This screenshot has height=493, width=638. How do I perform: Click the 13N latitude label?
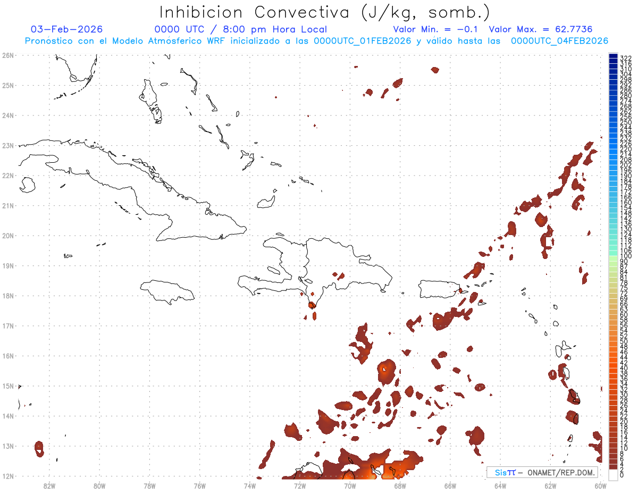[x=8, y=446]
